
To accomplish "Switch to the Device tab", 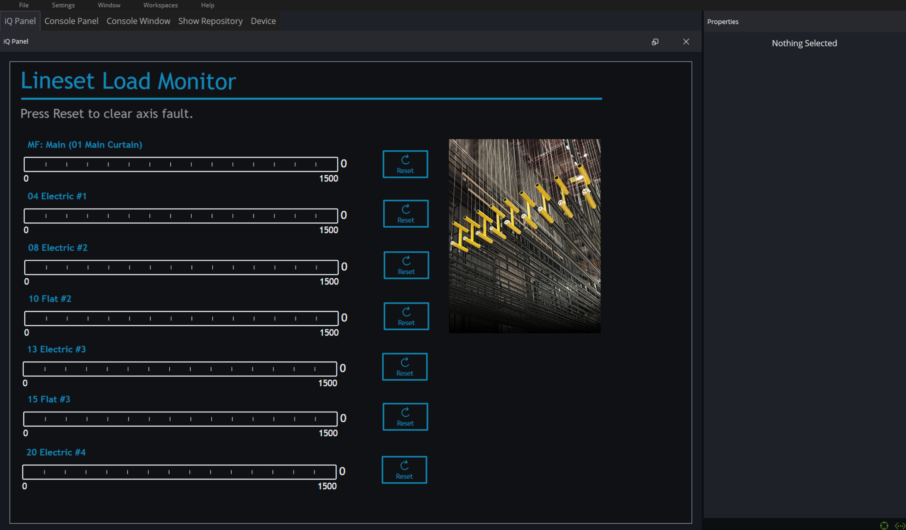I will coord(263,21).
